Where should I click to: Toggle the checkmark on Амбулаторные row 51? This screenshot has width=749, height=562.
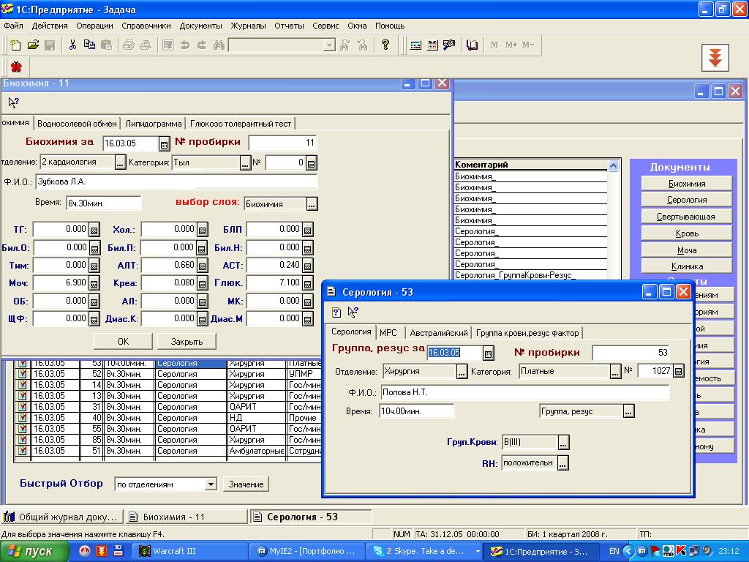[x=22, y=451]
